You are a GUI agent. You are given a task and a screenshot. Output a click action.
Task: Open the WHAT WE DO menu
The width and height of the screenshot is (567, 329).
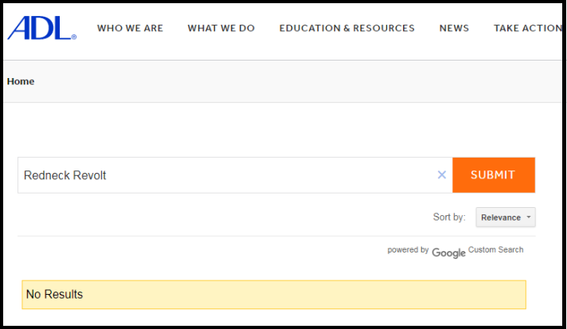[x=221, y=28]
